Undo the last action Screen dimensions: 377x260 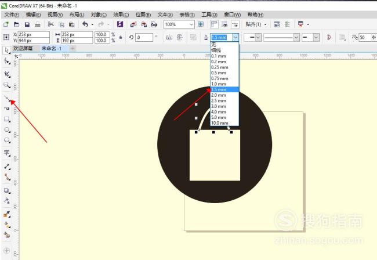click(85, 24)
